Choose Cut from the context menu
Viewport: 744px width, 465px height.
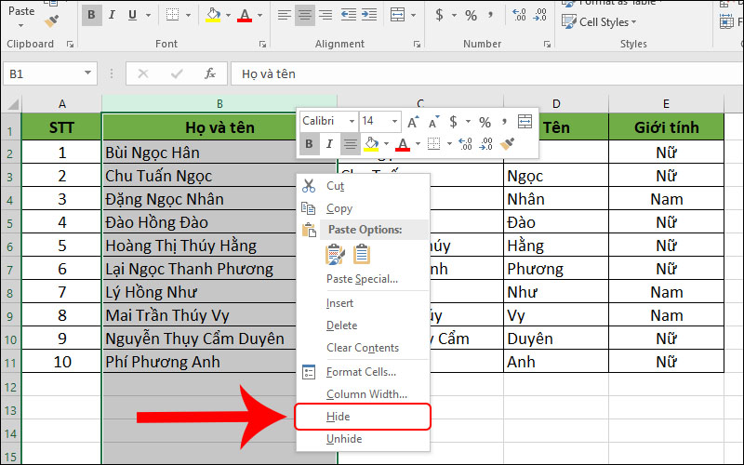pos(363,186)
